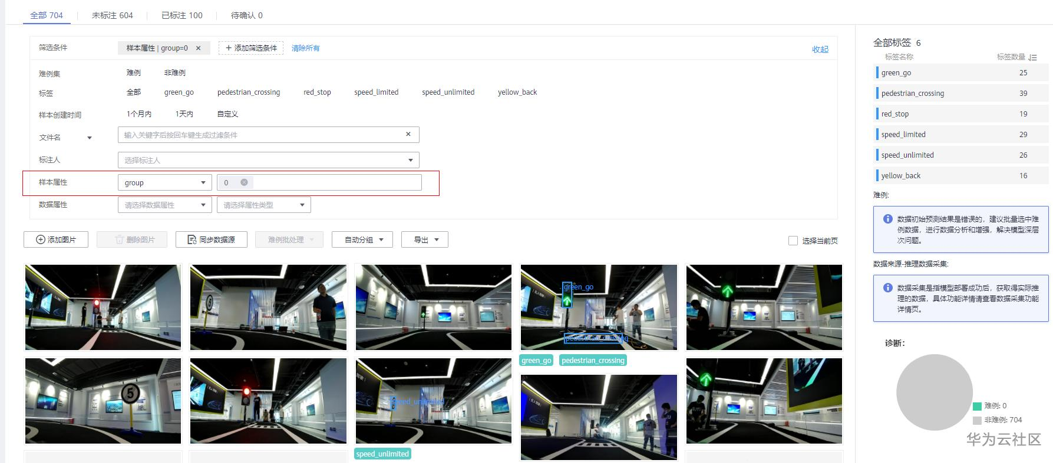1053x463 pixels.
Task: Open the 选择标注人 dropdown
Action: tap(269, 160)
